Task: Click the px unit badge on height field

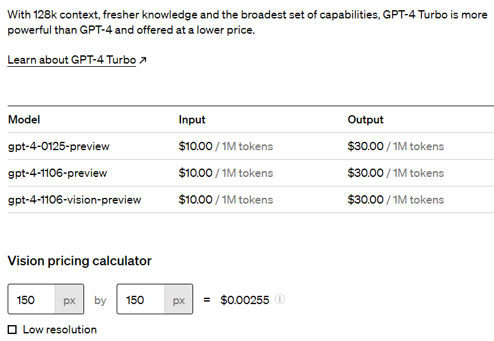Action: 178,300
